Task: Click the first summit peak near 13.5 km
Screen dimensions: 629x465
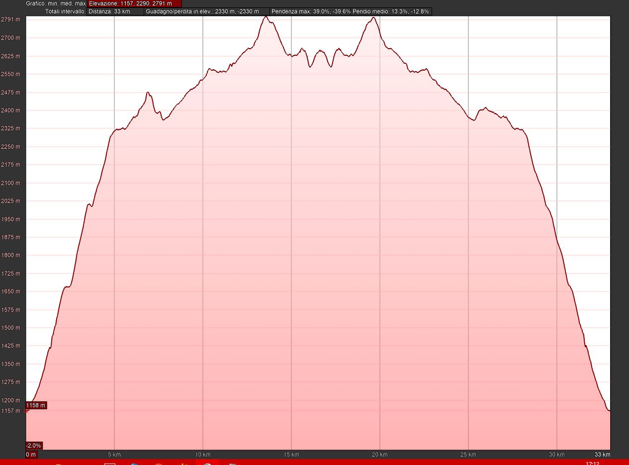Action: [266, 17]
